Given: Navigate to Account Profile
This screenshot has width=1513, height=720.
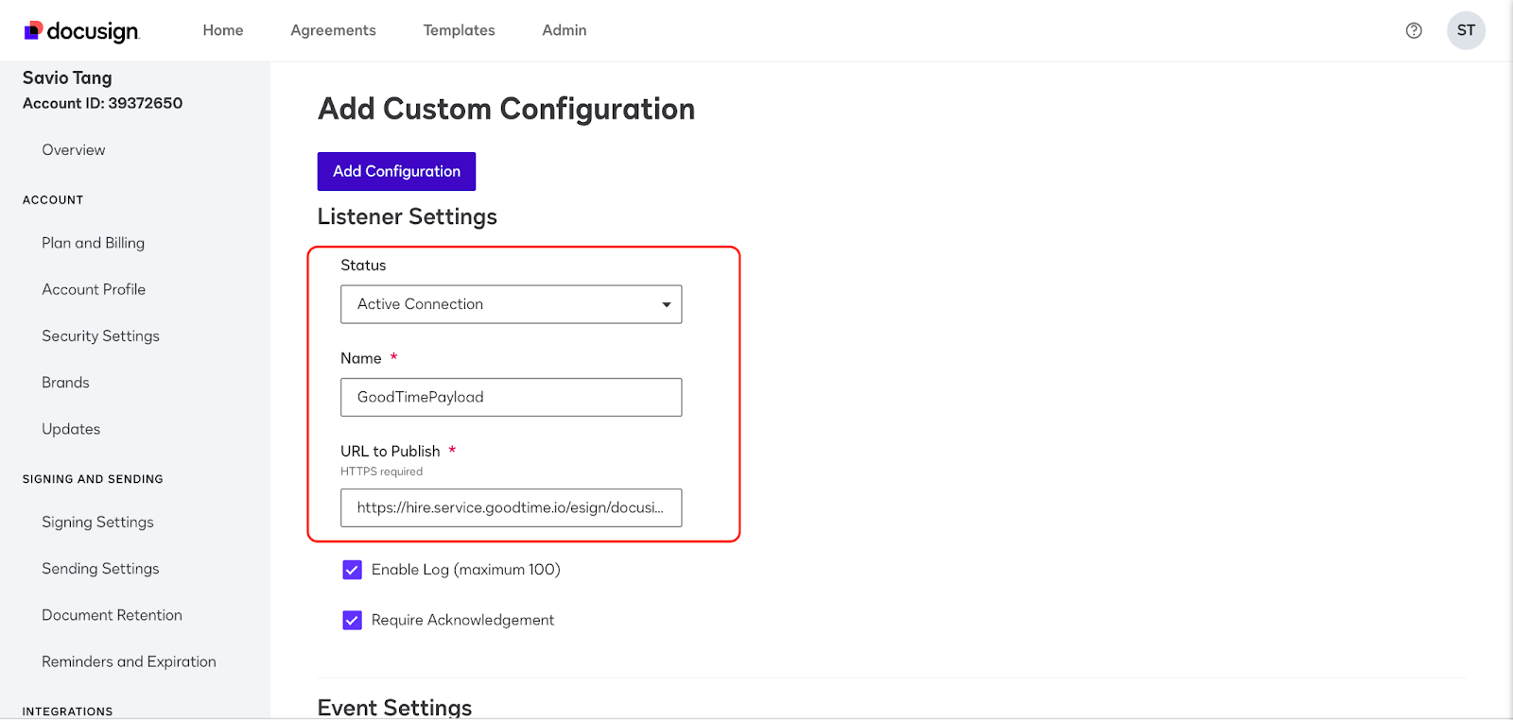Looking at the screenshot, I should pyautogui.click(x=94, y=289).
